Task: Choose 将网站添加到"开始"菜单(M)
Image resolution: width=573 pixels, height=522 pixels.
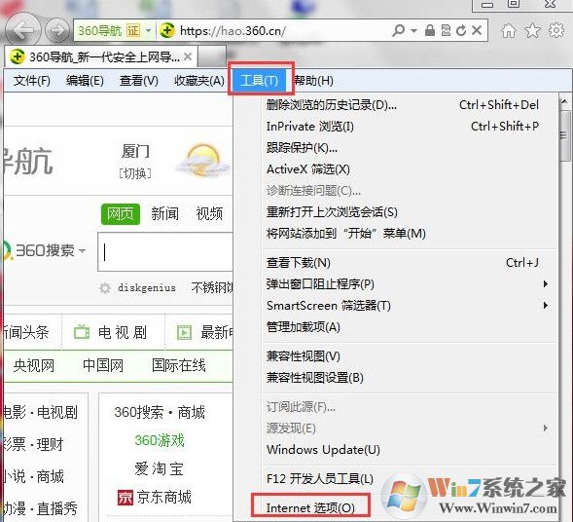Action: click(x=396, y=234)
